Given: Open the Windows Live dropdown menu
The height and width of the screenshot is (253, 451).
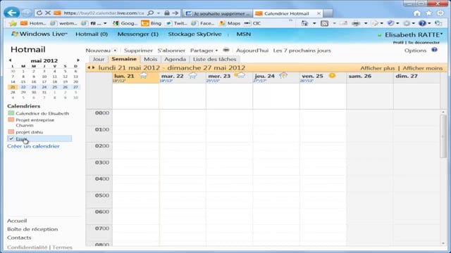Looking at the screenshot, I should coord(66,33).
